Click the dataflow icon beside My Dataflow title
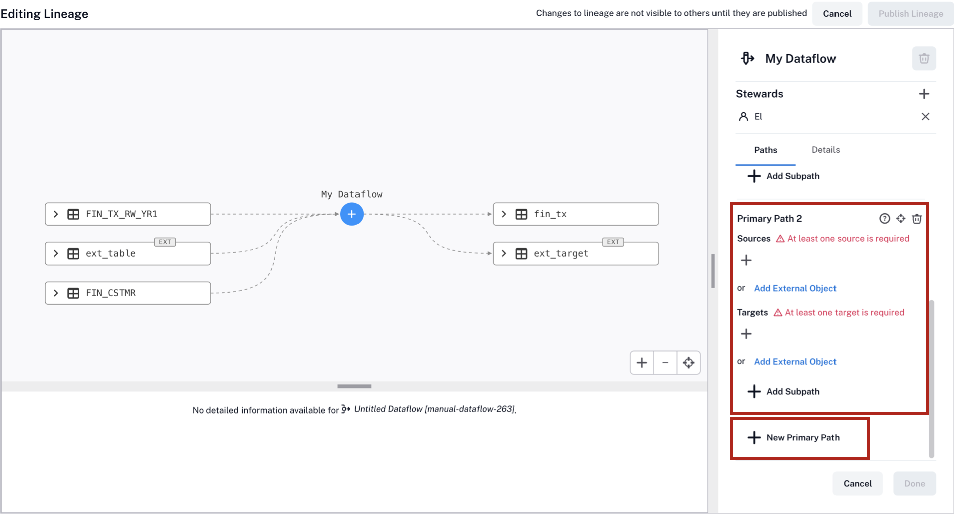Image resolution: width=954 pixels, height=514 pixels. tap(747, 58)
